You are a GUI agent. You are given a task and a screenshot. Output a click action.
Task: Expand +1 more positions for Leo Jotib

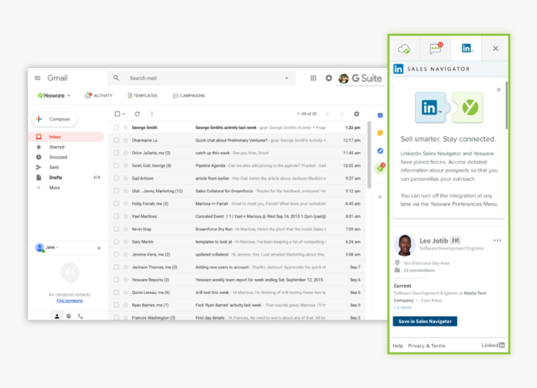point(402,308)
